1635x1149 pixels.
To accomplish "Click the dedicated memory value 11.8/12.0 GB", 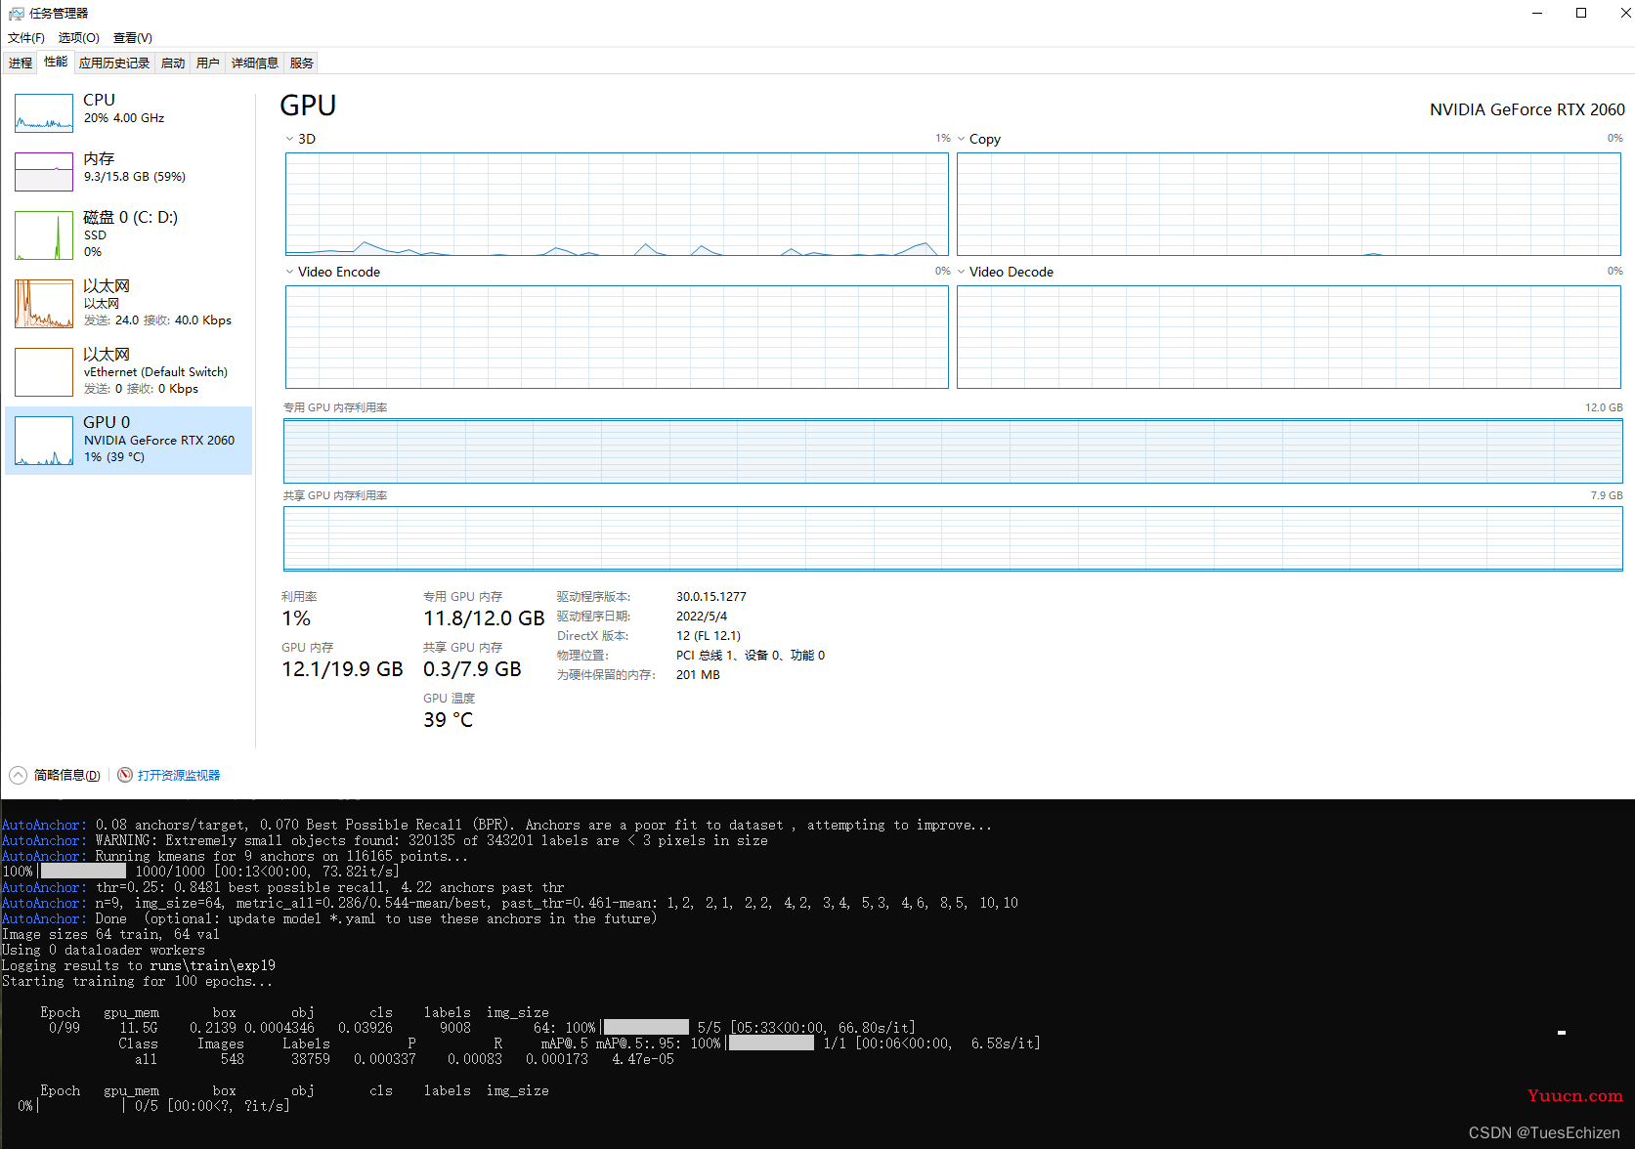I will [x=484, y=618].
